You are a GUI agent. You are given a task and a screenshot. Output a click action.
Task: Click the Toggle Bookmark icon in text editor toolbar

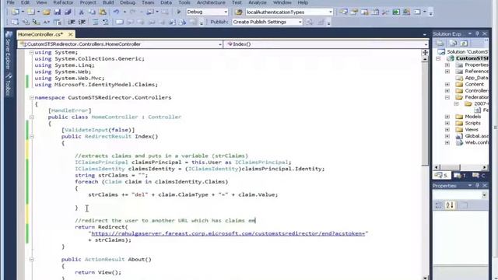click(x=119, y=22)
